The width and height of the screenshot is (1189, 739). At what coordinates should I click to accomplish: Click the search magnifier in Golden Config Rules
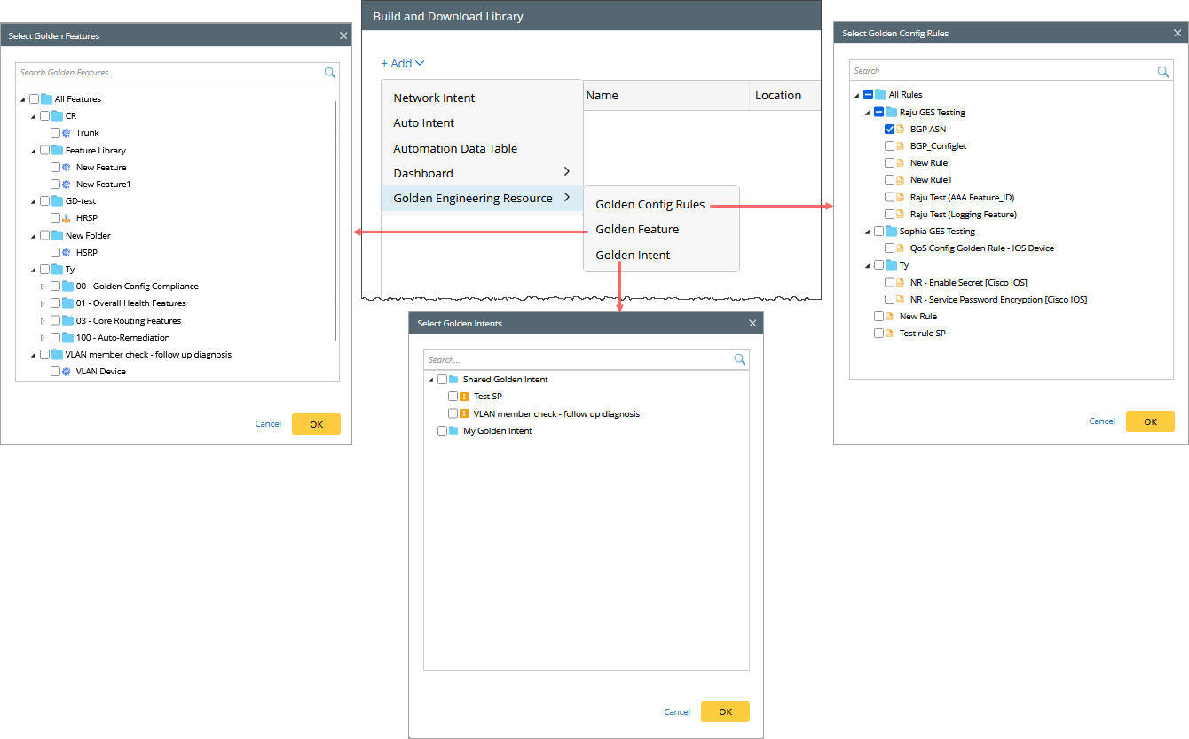tap(1163, 71)
